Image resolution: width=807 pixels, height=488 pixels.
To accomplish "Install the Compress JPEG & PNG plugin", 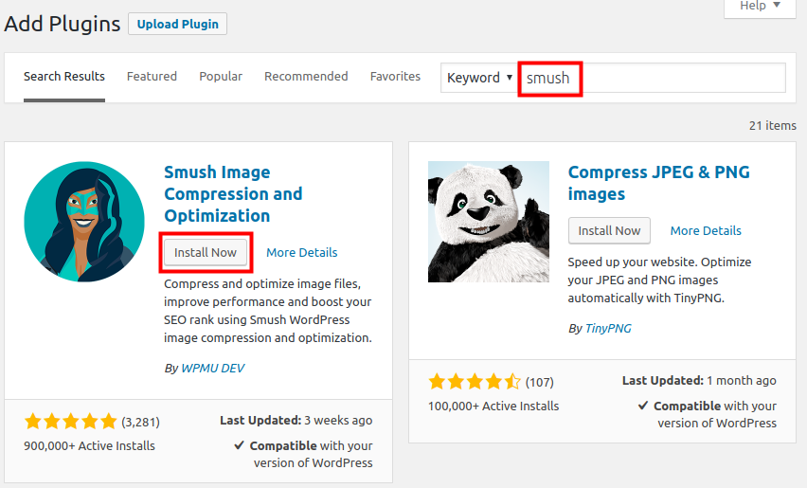I will coord(609,230).
